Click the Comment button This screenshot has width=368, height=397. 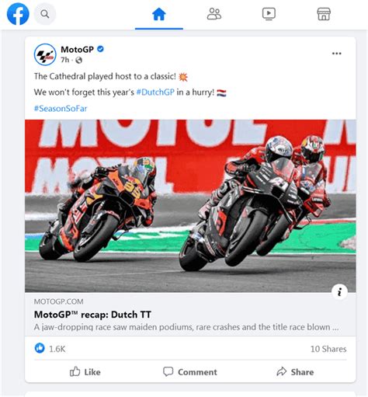click(x=190, y=372)
